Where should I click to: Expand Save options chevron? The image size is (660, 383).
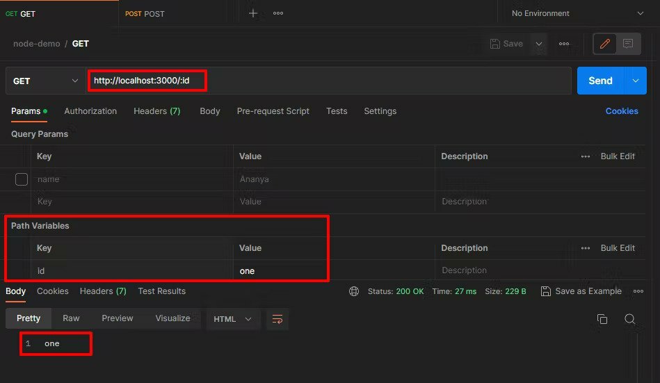point(539,44)
